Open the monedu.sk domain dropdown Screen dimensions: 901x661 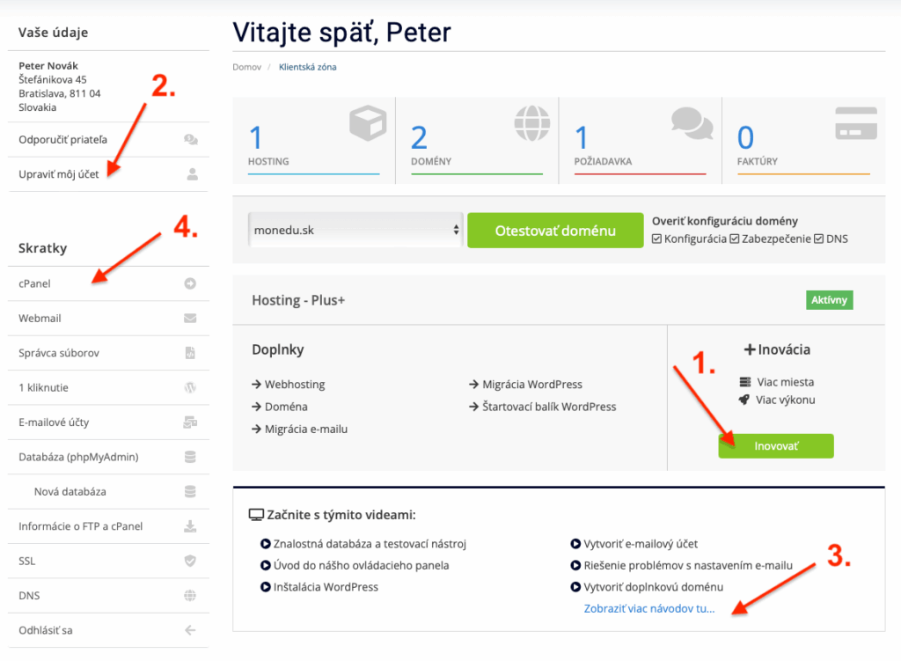(x=355, y=231)
